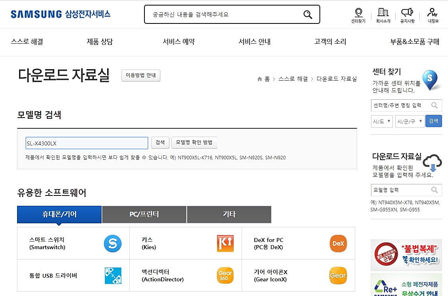Click 검색 button next to model field
This screenshot has height=296, width=448.
coord(160,142)
